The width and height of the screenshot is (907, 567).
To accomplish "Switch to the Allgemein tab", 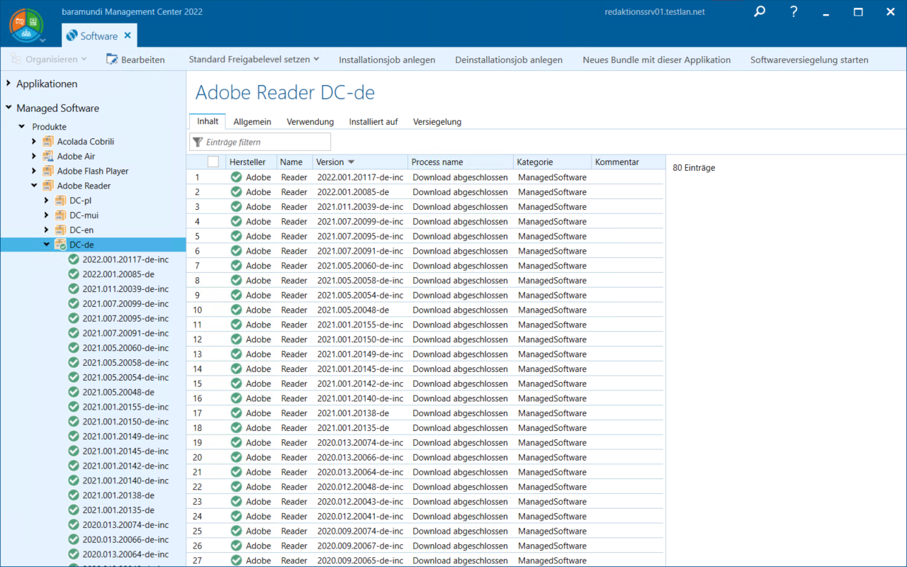I will [x=252, y=122].
